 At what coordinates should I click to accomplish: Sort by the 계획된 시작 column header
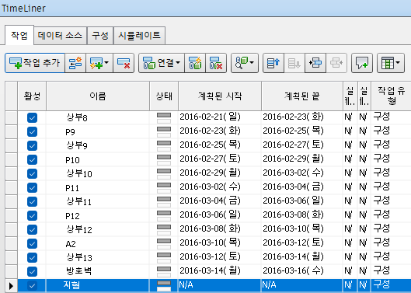click(220, 96)
